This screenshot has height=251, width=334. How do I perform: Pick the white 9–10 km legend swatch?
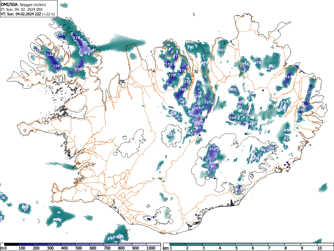[309, 244]
